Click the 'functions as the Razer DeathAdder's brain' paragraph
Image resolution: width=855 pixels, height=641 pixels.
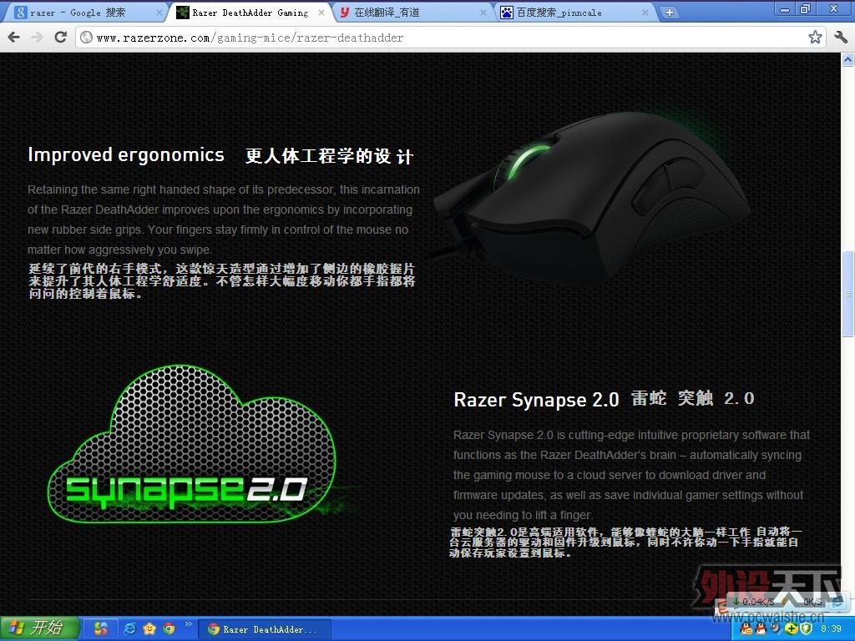coord(631,475)
